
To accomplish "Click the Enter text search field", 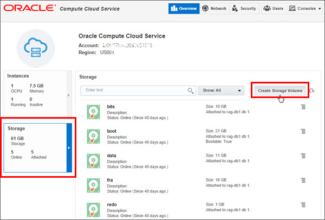I will pos(138,90).
